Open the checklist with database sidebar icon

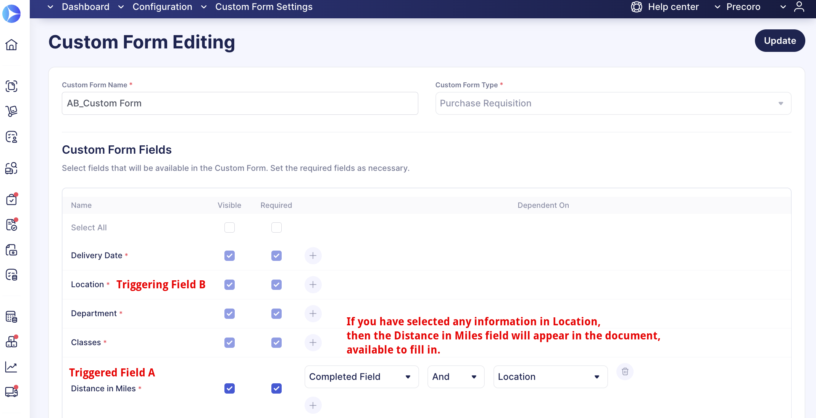pos(11,275)
